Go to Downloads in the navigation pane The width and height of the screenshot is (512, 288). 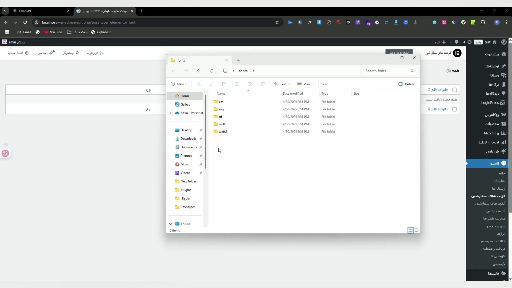[x=188, y=139]
